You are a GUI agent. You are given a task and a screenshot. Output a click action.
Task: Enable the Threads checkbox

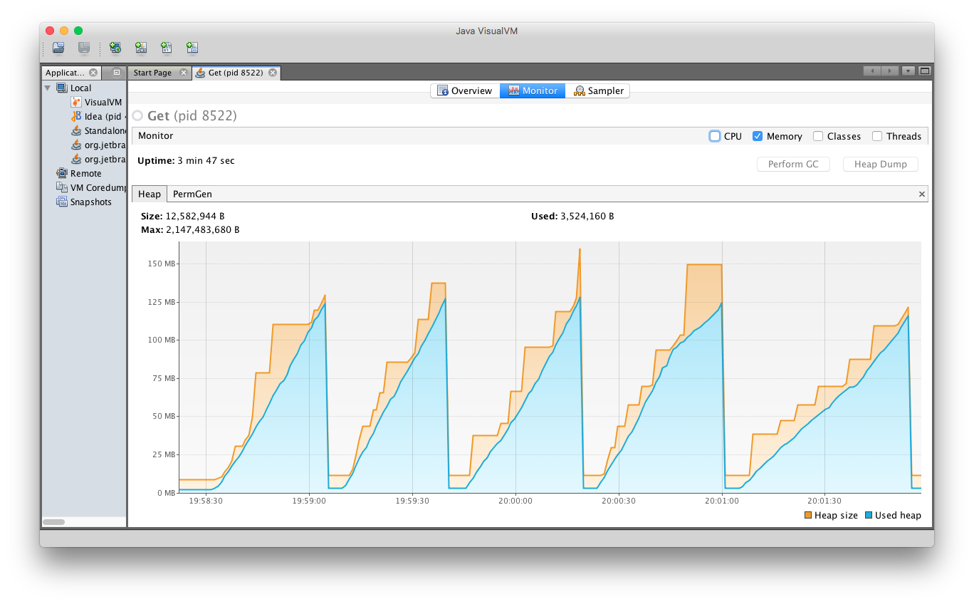point(877,136)
